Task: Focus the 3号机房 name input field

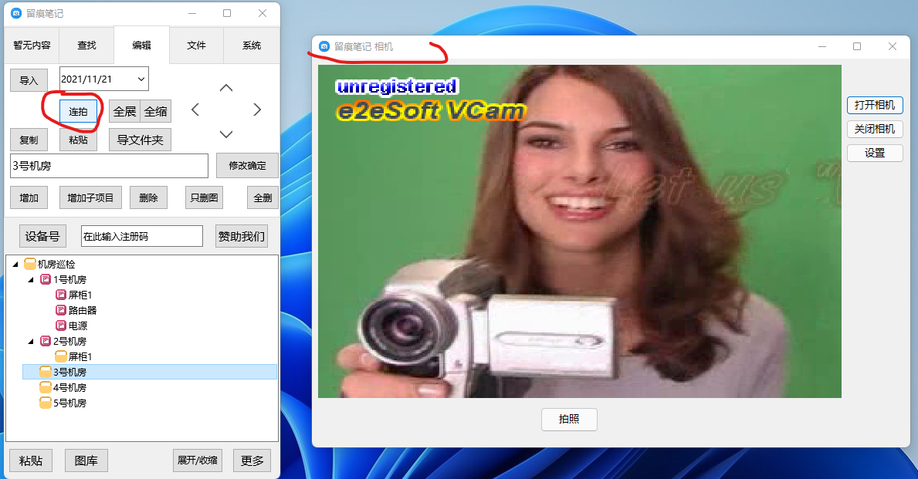Action: tap(110, 166)
